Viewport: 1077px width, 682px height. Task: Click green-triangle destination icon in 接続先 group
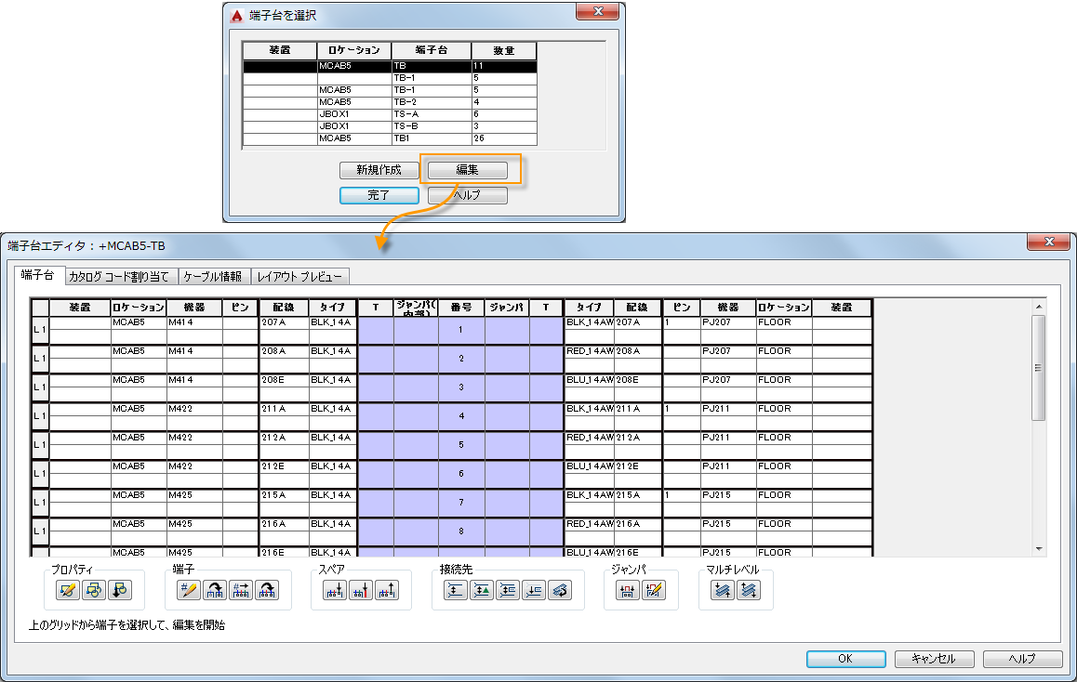[x=482, y=590]
